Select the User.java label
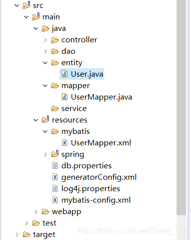This screenshot has height=240, width=191. click(x=87, y=74)
